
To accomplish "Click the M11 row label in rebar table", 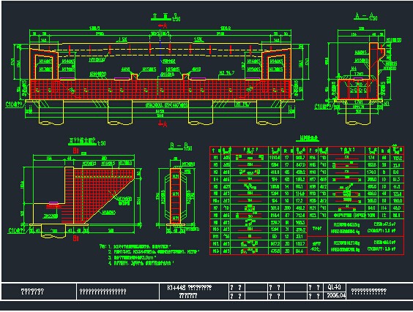I will [215, 237].
